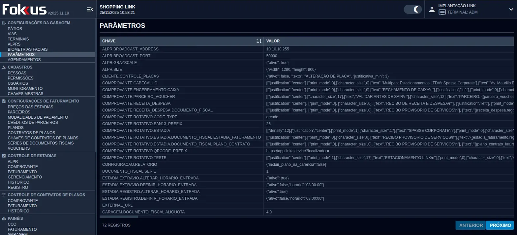Click the Configurações de Faturamento section icon
The height and width of the screenshot is (235, 517).
(4, 101)
